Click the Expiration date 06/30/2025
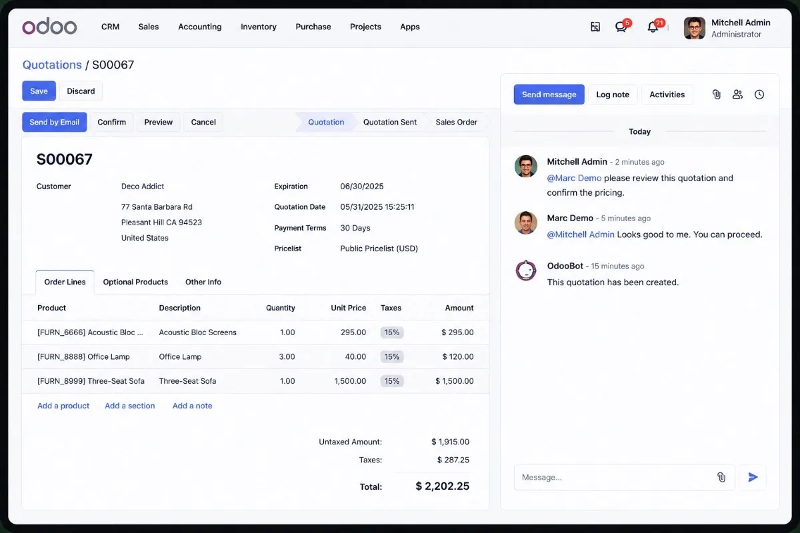 click(362, 187)
